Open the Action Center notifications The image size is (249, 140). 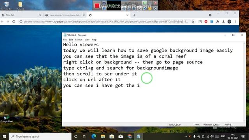click(243, 136)
